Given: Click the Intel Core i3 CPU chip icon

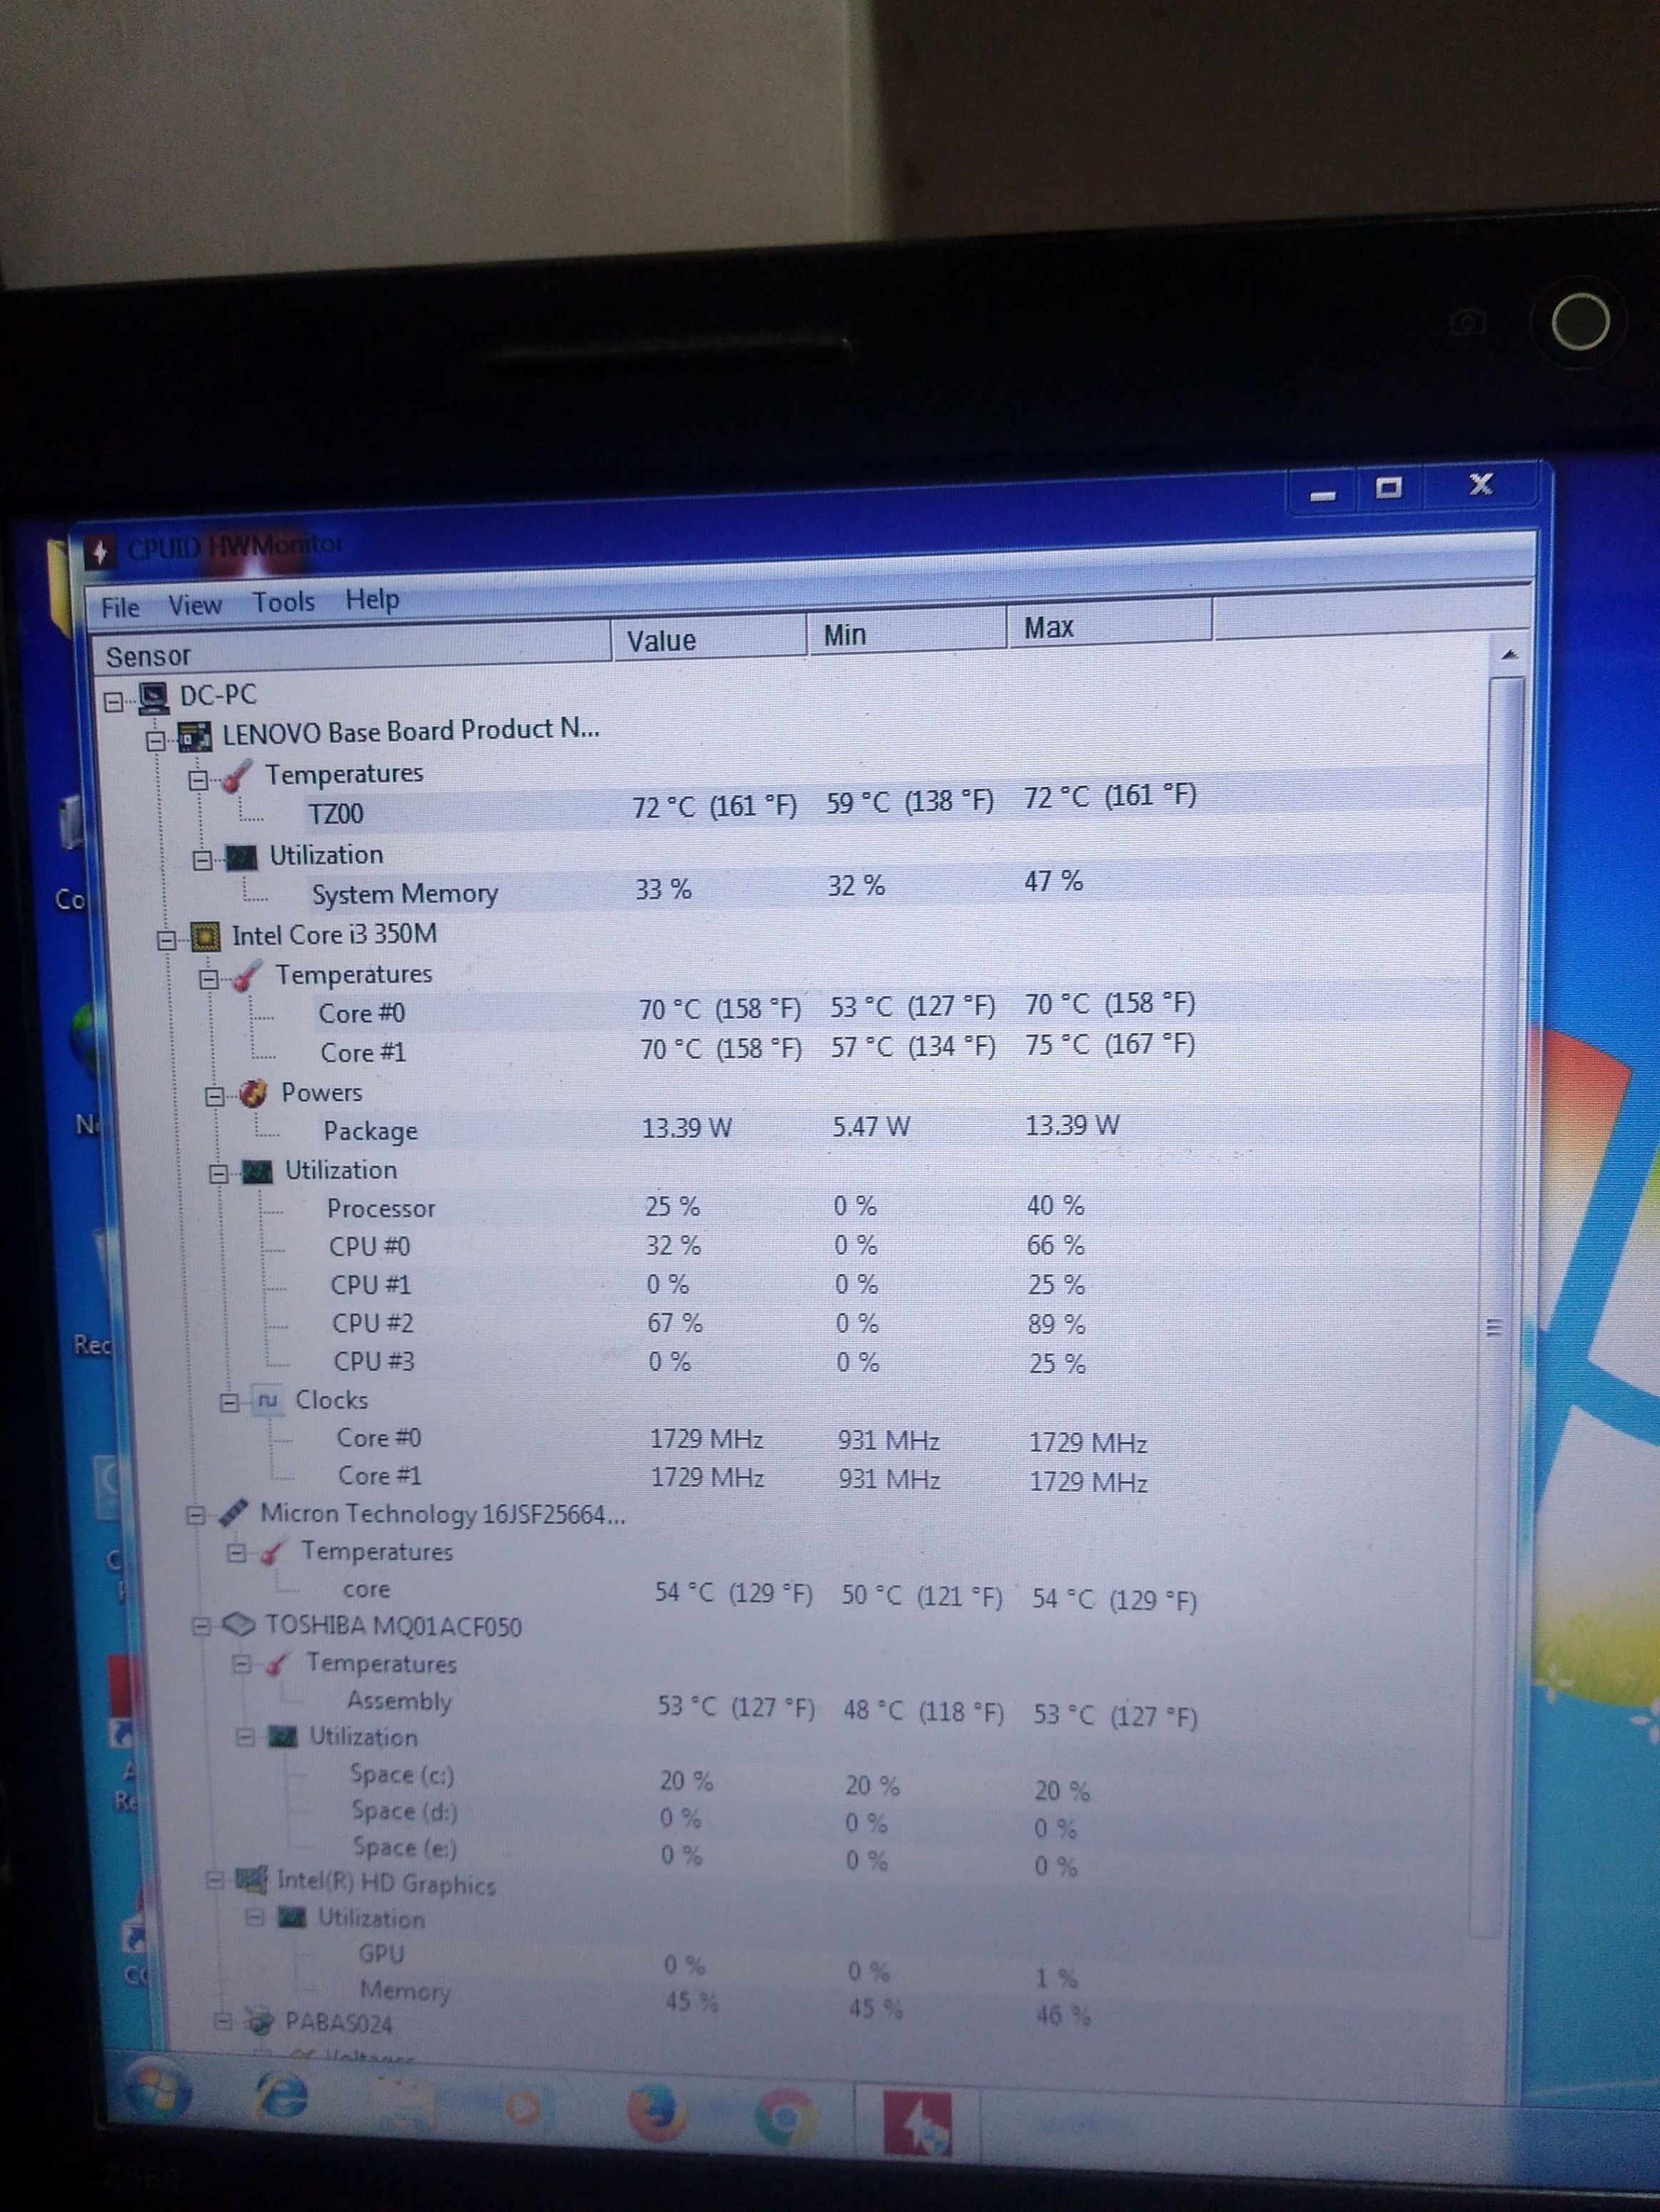Looking at the screenshot, I should (205, 937).
